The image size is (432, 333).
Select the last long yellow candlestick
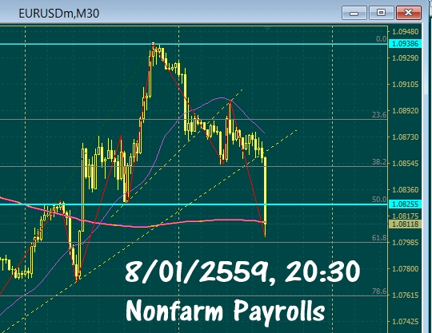(x=266, y=196)
